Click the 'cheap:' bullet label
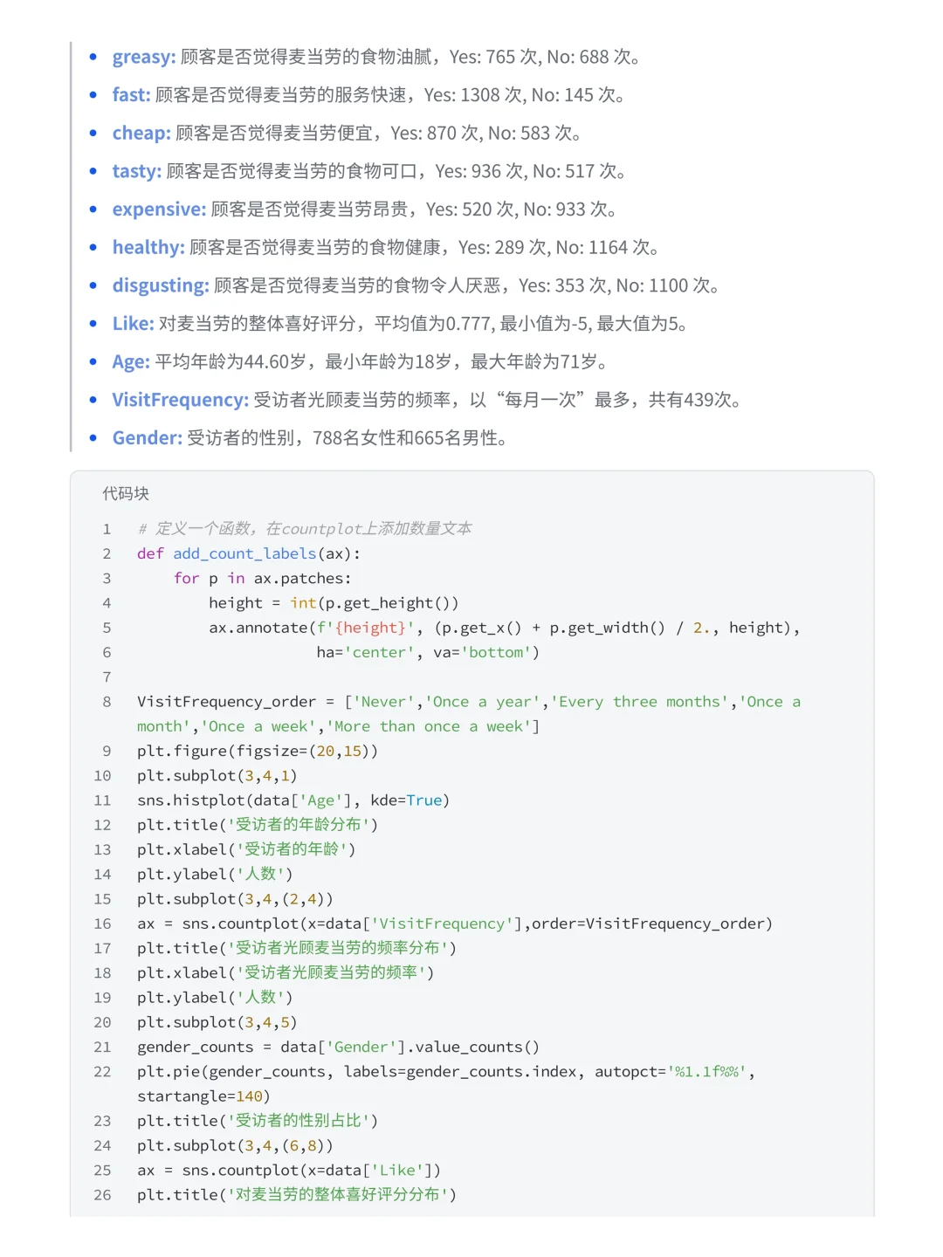Viewport: 943px width, 1257px height. tap(141, 134)
